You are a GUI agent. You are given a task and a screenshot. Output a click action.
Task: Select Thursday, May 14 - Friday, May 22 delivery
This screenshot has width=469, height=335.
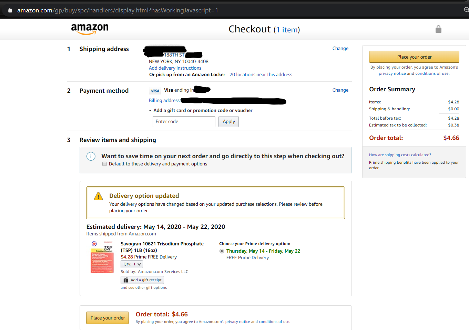tap(222, 251)
